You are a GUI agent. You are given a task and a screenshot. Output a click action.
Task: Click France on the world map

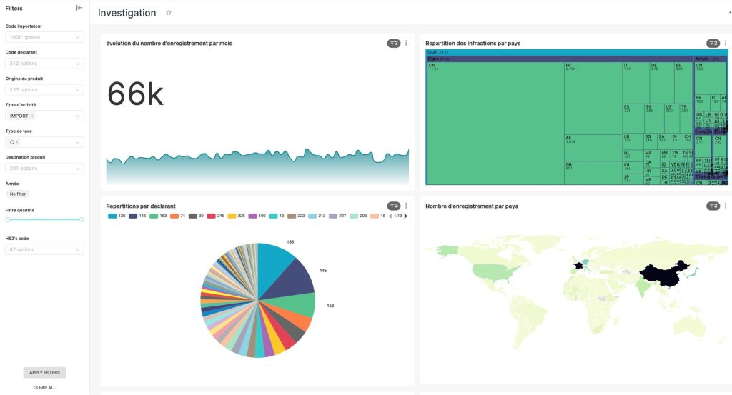578,265
